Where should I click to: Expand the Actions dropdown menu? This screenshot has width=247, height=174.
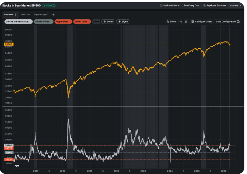tap(236, 6)
